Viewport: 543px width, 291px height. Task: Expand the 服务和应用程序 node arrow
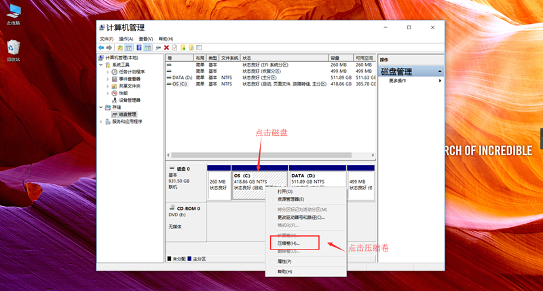point(100,122)
